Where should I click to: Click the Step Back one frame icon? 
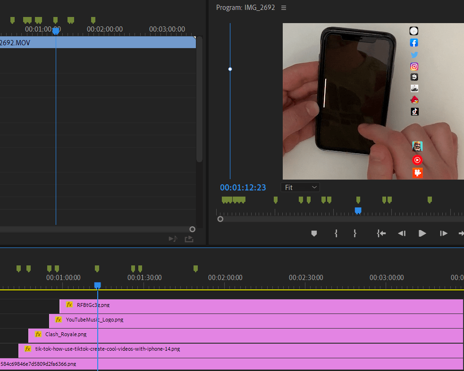(x=402, y=233)
